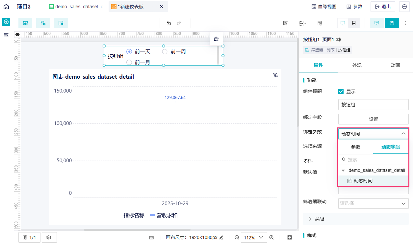Open the outline list icon in left sidebar
413x243 pixels.
tap(6, 35)
